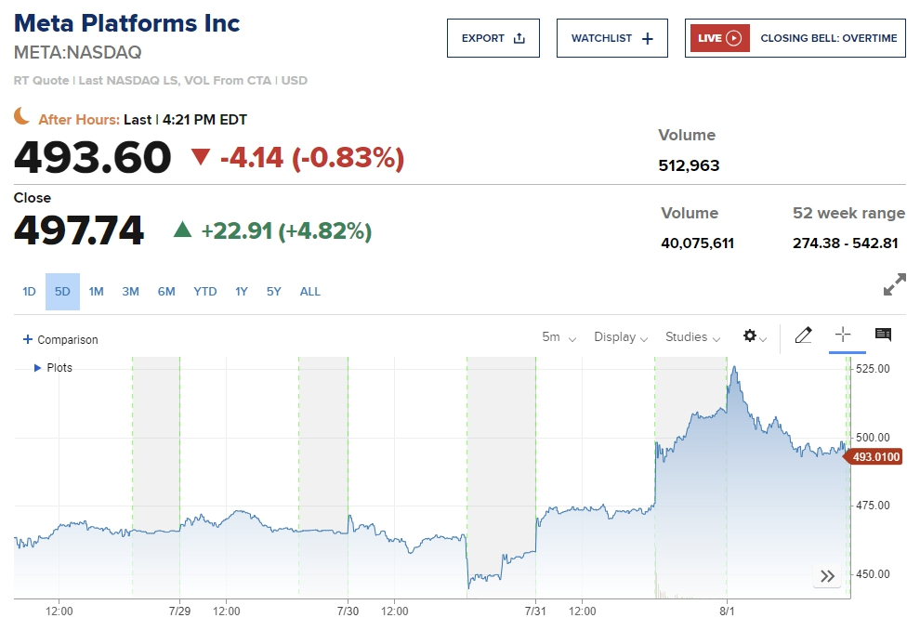The height and width of the screenshot is (631, 920).
Task: Open chart settings gear menu
Action: pyautogui.click(x=751, y=336)
